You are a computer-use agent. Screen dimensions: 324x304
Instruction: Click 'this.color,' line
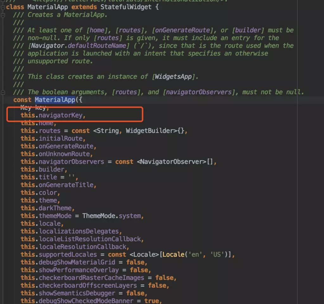(x=40, y=193)
